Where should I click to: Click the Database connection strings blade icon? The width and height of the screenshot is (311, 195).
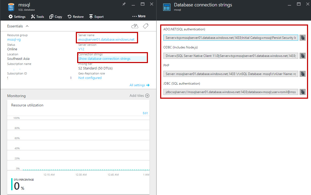167,7
